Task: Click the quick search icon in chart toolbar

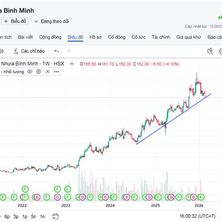Action: tap(210, 51)
